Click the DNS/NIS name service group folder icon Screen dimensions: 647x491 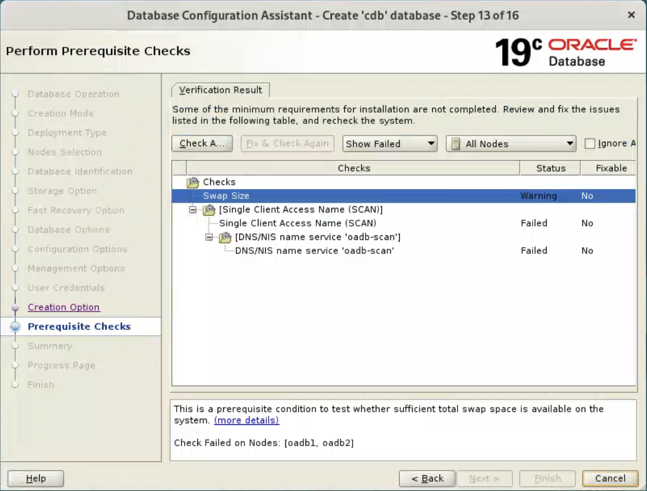[225, 237]
